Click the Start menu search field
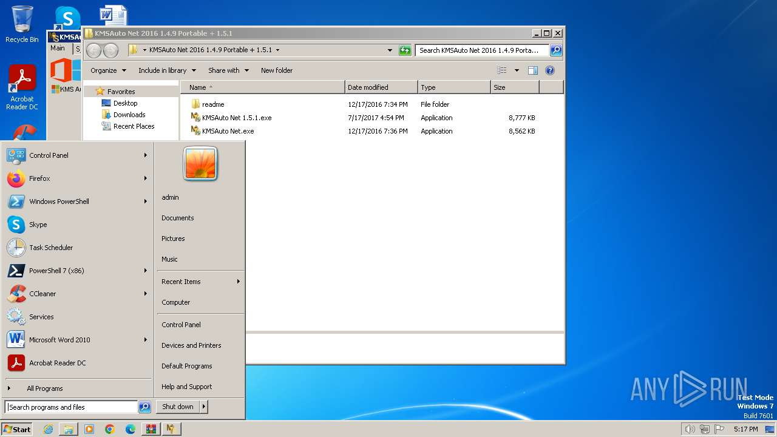 click(x=71, y=407)
